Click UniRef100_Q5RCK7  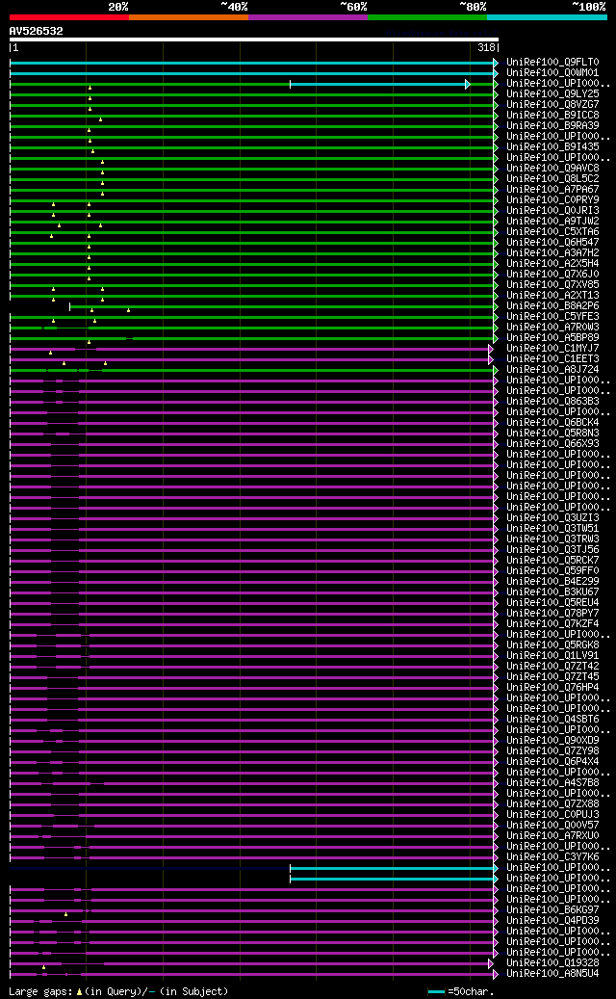tap(552, 560)
